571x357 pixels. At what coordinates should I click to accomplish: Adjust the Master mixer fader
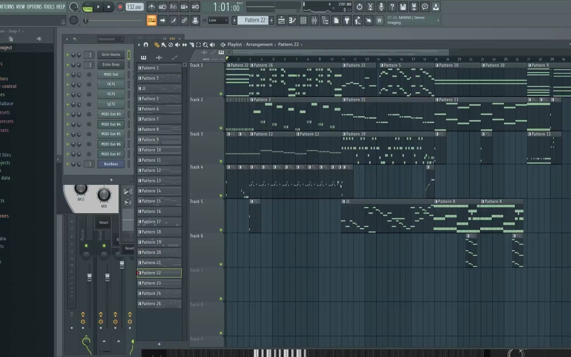pyautogui.click(x=90, y=277)
